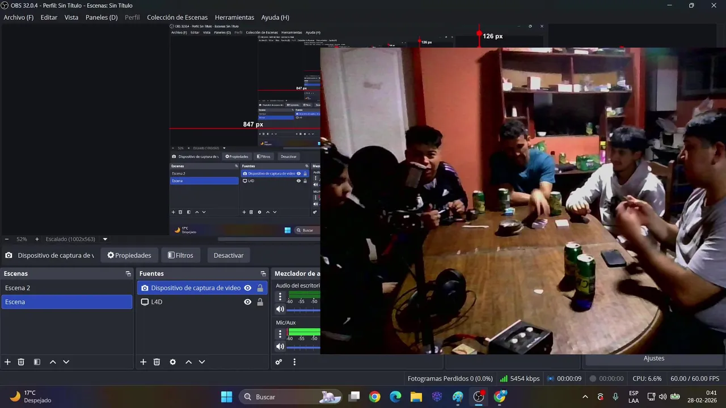Click the Propiedades button
726x408 pixels.
pos(129,256)
